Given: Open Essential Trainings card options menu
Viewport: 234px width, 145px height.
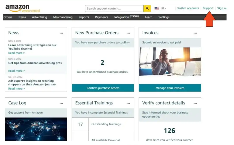Looking at the screenshot, I should pyautogui.click(x=128, y=103).
